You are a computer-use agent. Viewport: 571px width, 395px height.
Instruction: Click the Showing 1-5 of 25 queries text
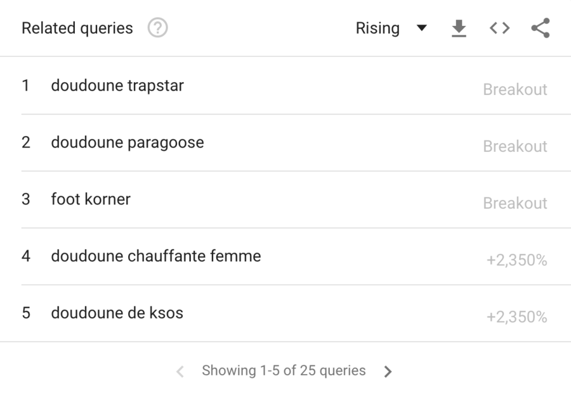284,371
